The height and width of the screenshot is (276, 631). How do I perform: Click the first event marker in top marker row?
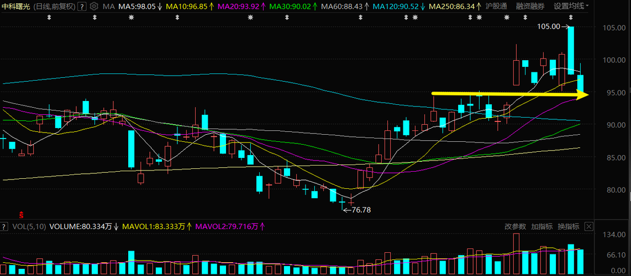point(49,17)
